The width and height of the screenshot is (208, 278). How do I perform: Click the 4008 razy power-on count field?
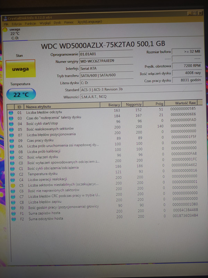pos(187,73)
